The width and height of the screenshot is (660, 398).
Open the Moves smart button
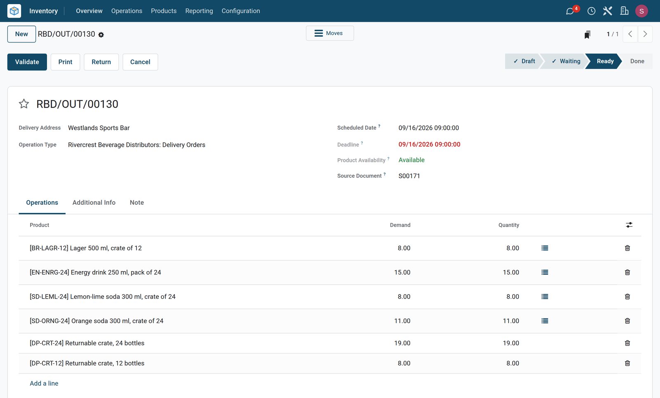click(330, 33)
